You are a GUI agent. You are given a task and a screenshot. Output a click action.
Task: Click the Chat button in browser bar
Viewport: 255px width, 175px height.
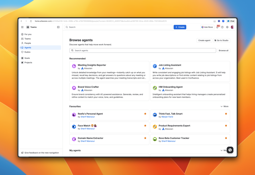point(231,21)
